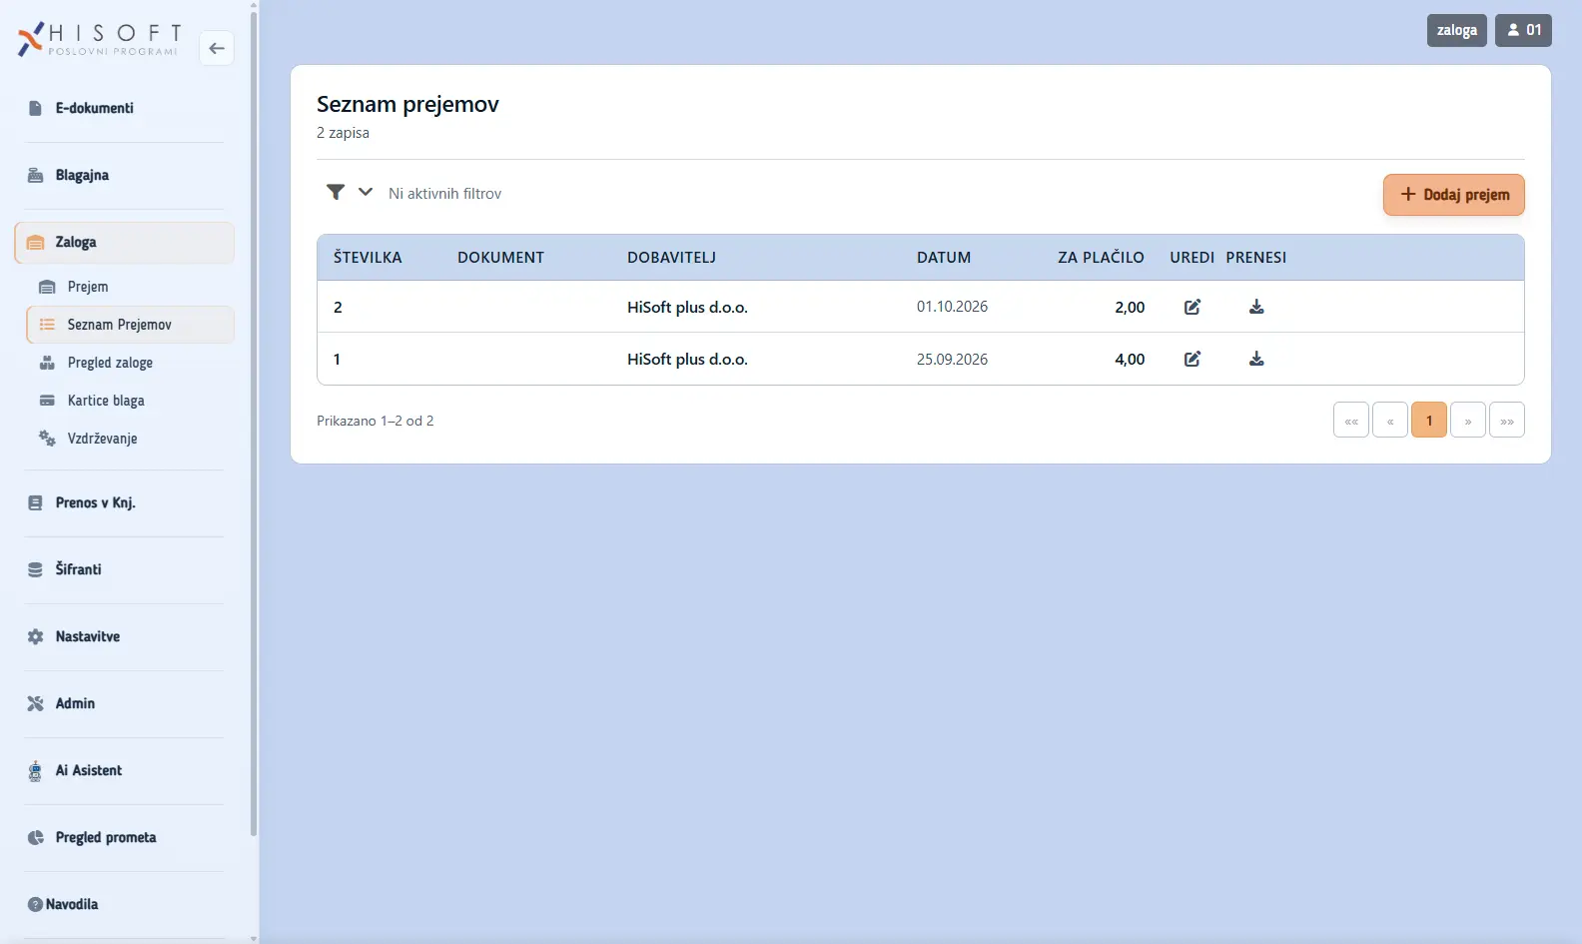Edit receipt number 1

pos(1192,359)
